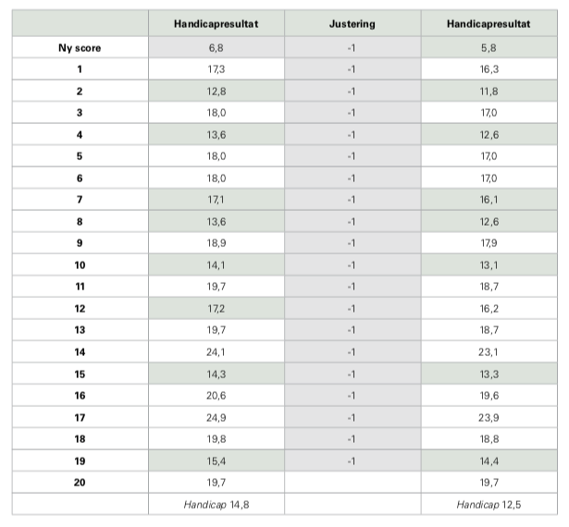
Task: Click the 14,1 handicap result cell
Action: click(216, 265)
